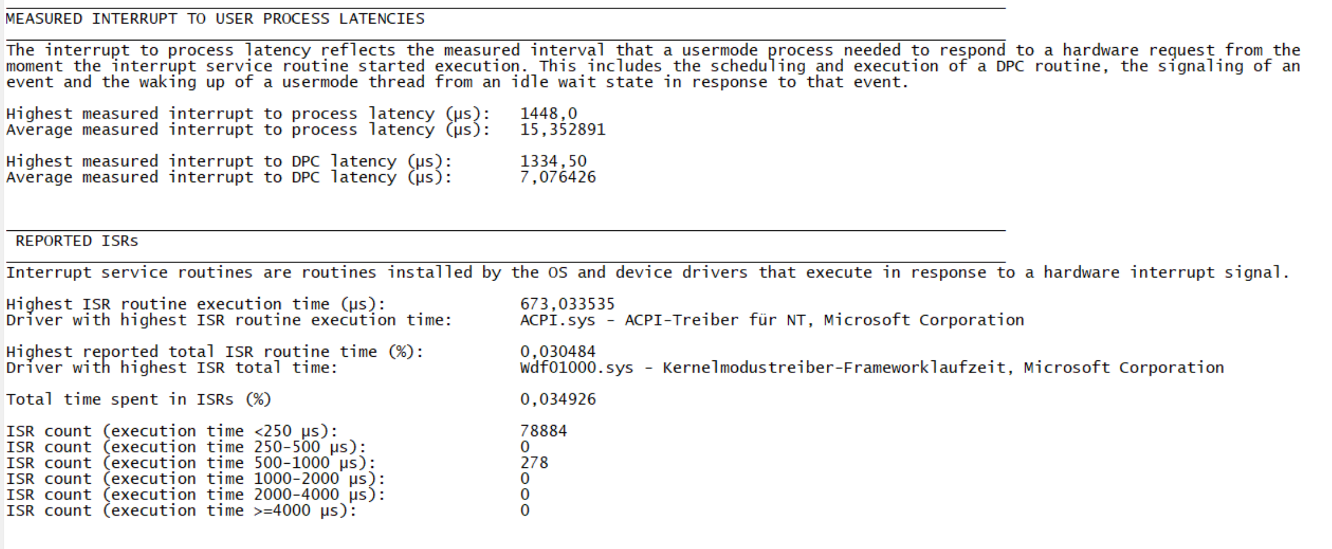Viewport: 1332px width, 549px height.
Task: Click the ISR count >=4000 µs label
Action: [x=181, y=510]
